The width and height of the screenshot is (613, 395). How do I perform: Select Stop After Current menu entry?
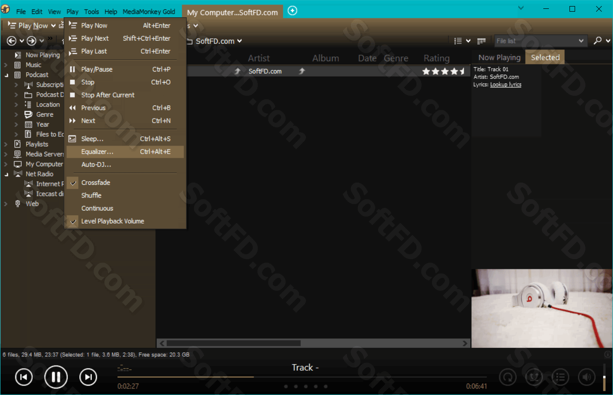click(125, 95)
